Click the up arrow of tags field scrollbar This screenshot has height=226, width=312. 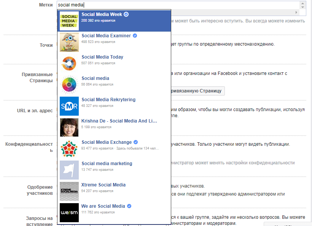click(302, 3)
